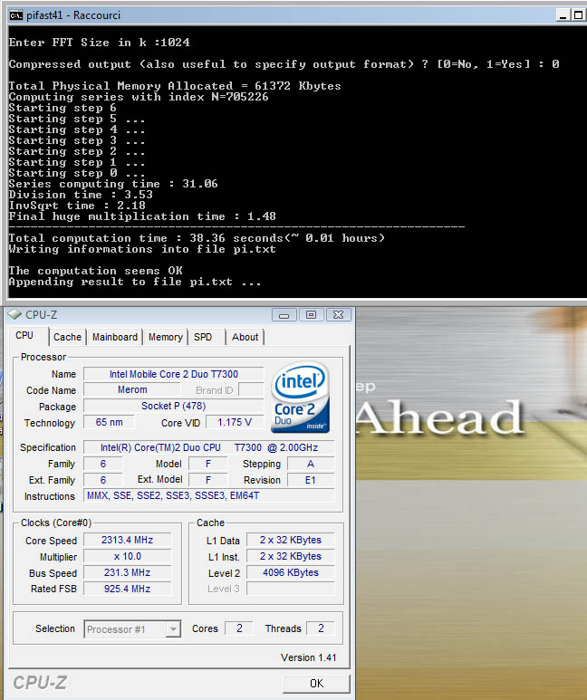
Task: Open the Mainboard tab
Action: tap(115, 337)
